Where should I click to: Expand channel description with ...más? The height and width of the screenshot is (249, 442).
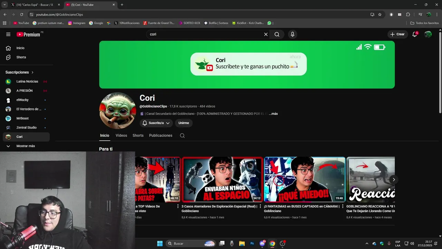[273, 114]
